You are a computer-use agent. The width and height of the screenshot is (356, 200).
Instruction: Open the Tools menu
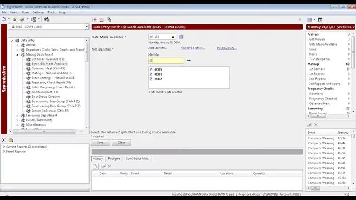52,12
